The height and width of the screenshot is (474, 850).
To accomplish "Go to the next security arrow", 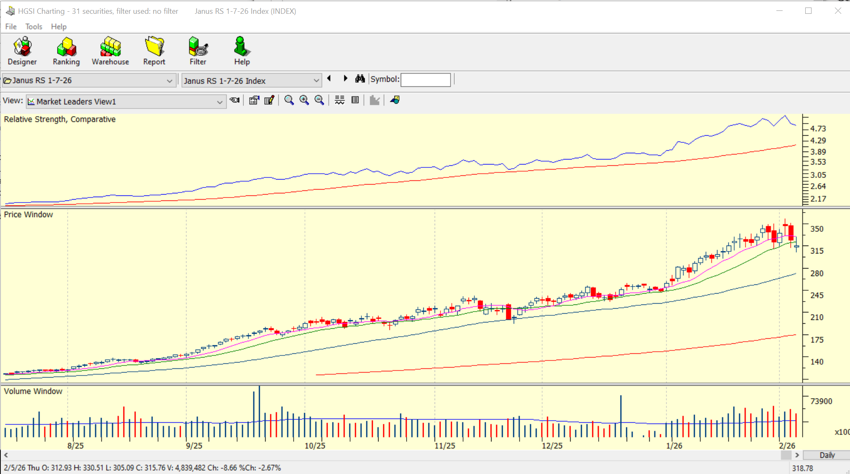I will pos(345,79).
